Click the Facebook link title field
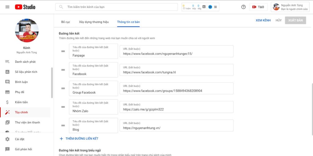313x156 pixels. click(94, 70)
